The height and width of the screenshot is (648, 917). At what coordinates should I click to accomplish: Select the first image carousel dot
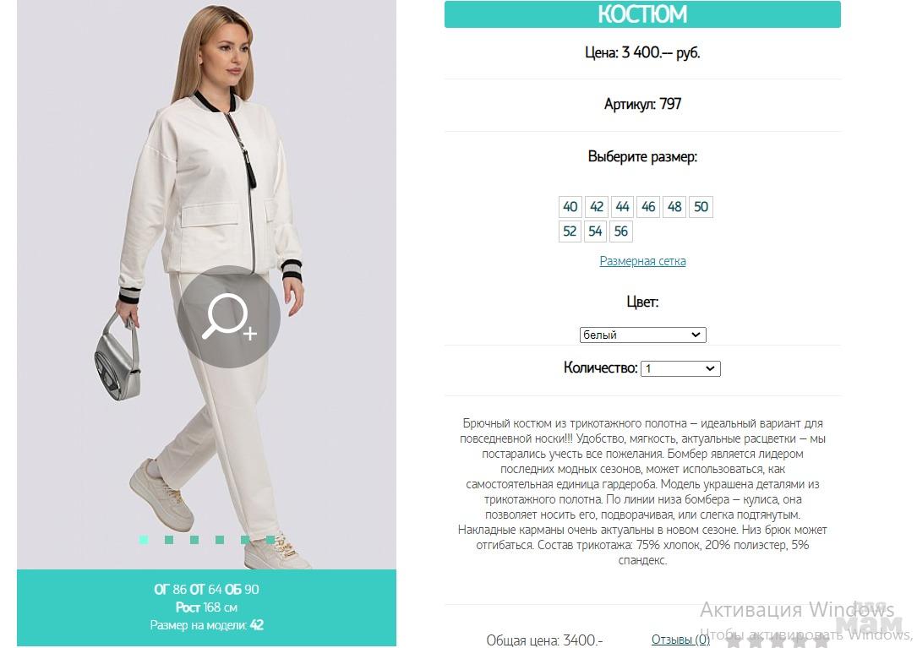coord(144,540)
